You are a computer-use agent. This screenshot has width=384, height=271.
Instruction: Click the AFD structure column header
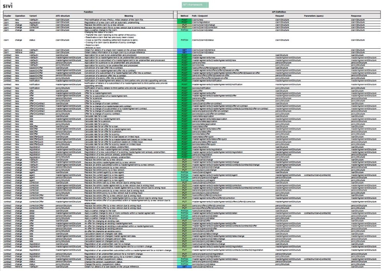(63, 16)
